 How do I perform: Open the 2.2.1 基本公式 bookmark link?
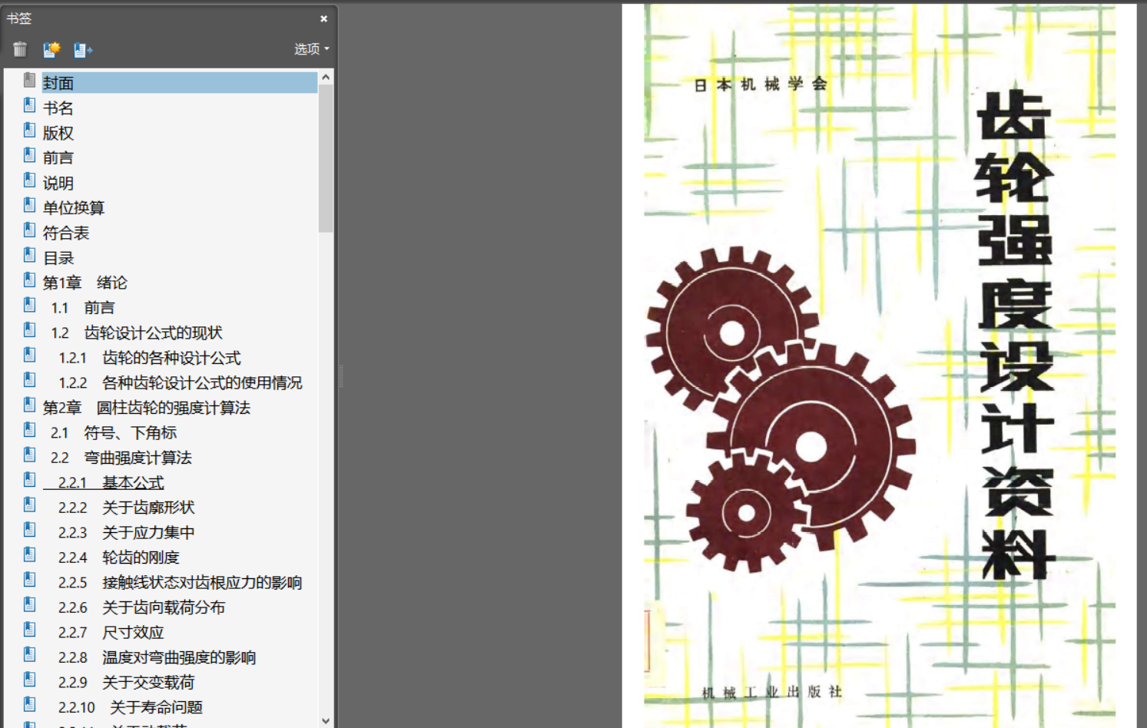111,483
